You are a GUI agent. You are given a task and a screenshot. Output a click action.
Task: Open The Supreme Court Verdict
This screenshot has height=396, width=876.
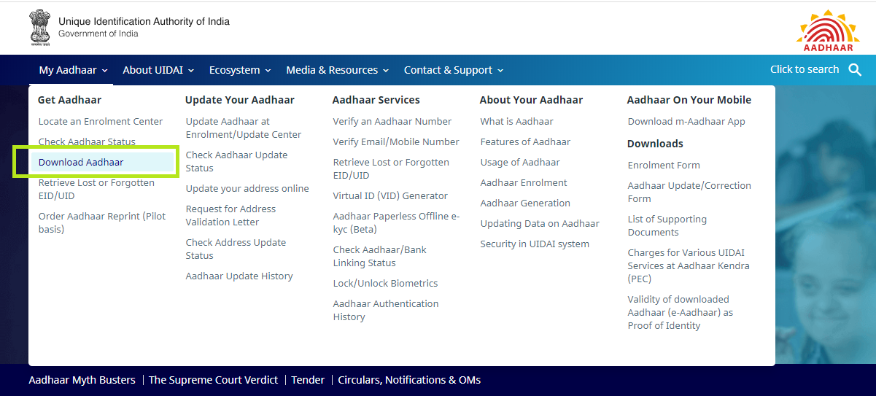tap(213, 380)
